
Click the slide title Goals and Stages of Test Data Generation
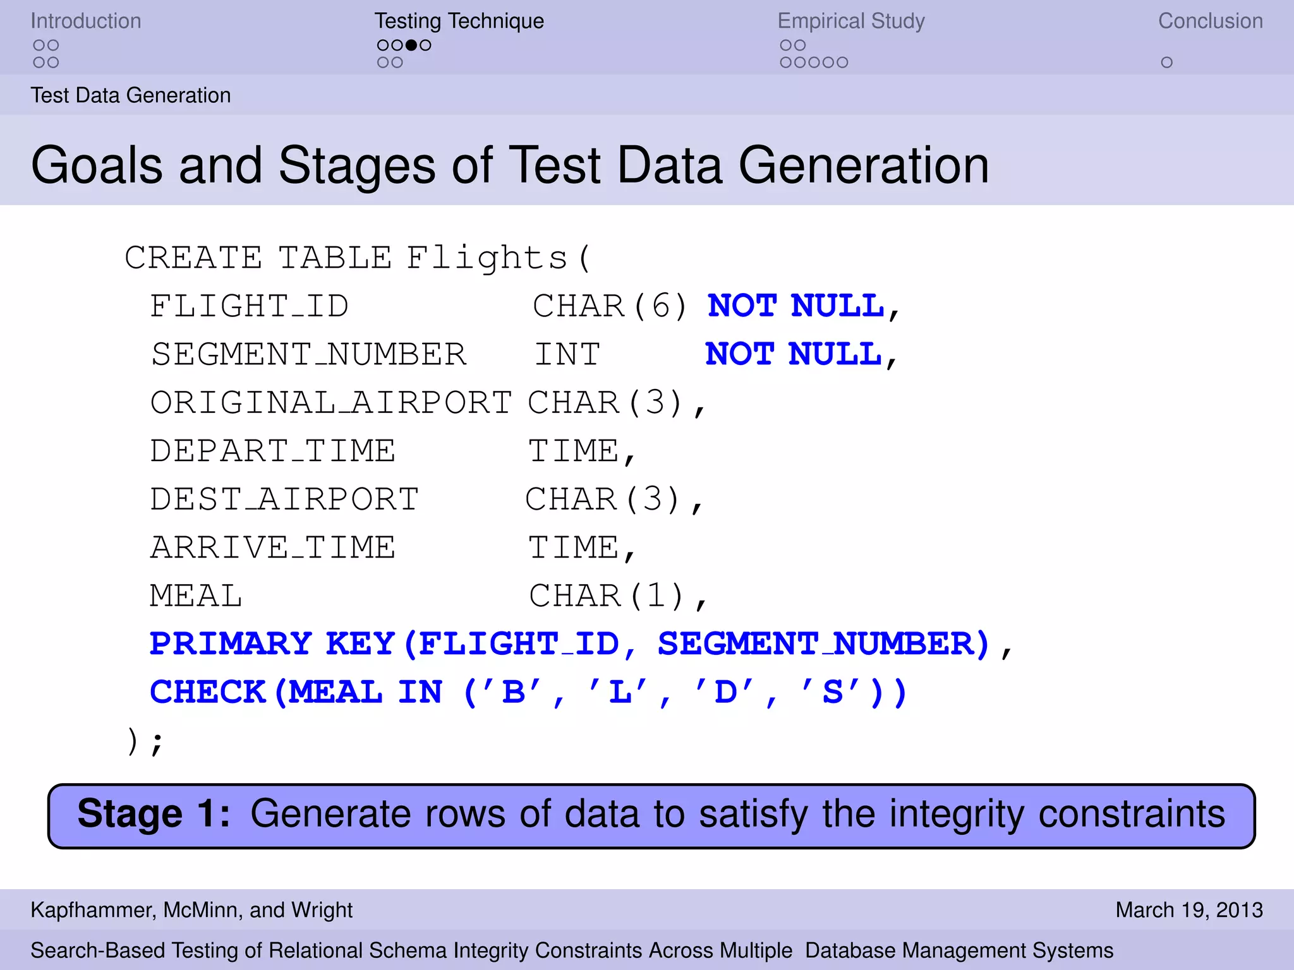[510, 165]
